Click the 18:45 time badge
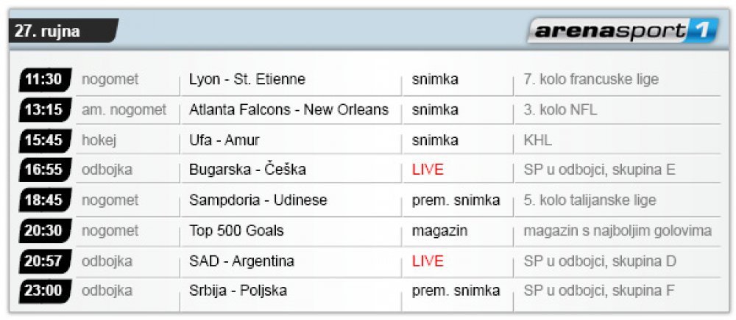736x320 pixels. tap(46, 200)
